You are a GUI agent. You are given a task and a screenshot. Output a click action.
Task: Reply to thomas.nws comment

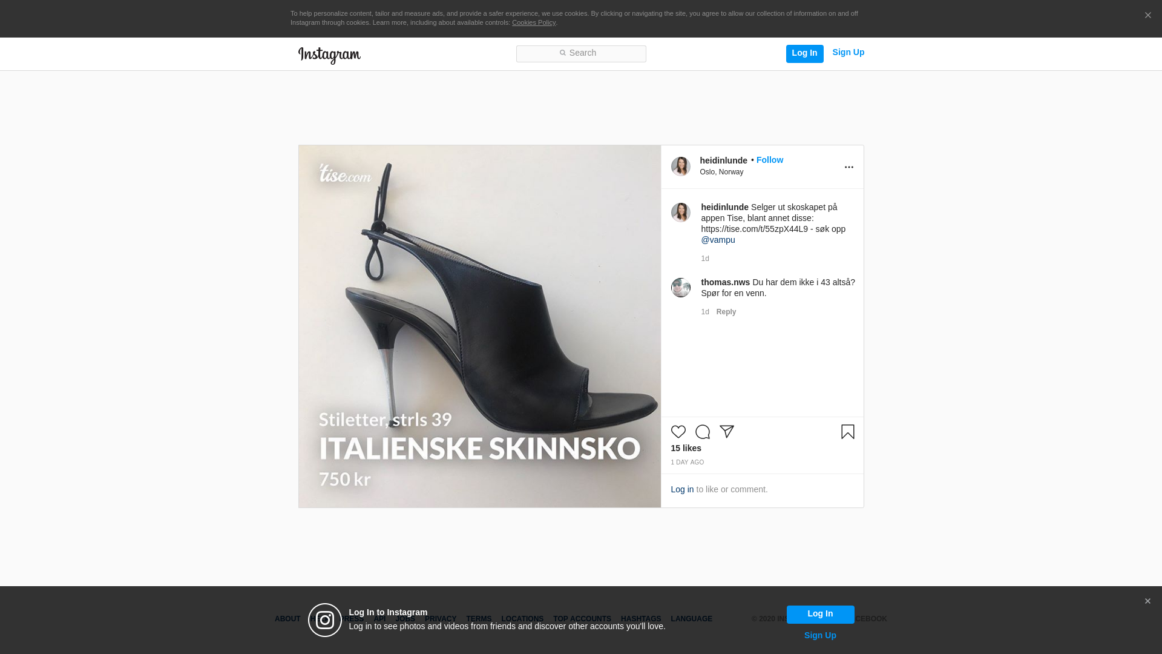coord(726,312)
